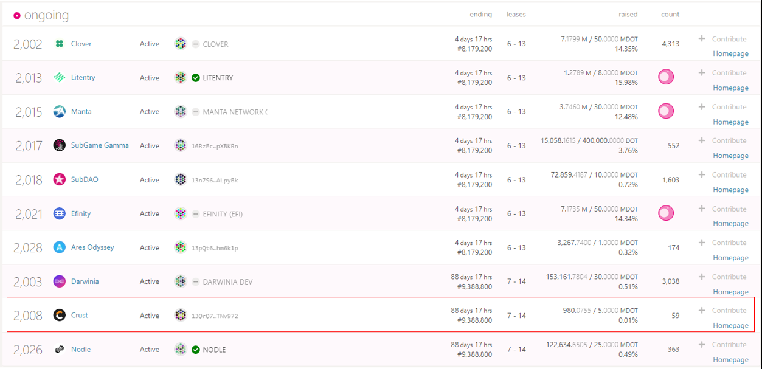The image size is (762, 369).
Task: Click the Ares Odyssey logo icon
Action: 59,247
